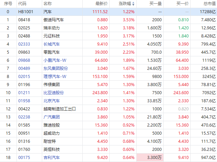Viewport: 217px width, 162px height.
Task: Select 伟禄集团 in the name column
Action: click(52, 84)
